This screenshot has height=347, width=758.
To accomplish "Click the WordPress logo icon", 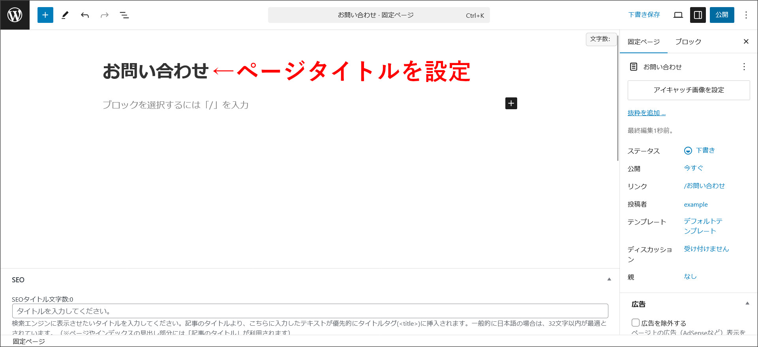I will (x=15, y=15).
